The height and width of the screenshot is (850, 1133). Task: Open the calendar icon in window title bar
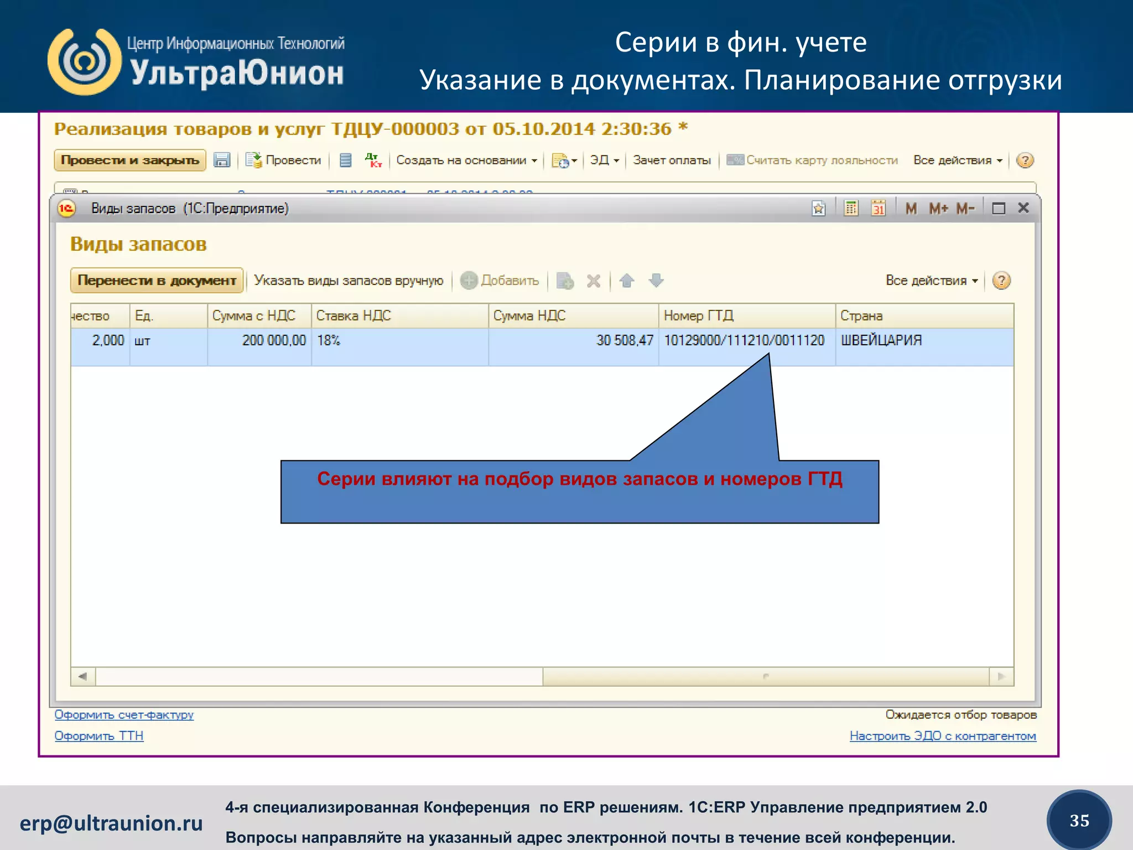point(879,209)
